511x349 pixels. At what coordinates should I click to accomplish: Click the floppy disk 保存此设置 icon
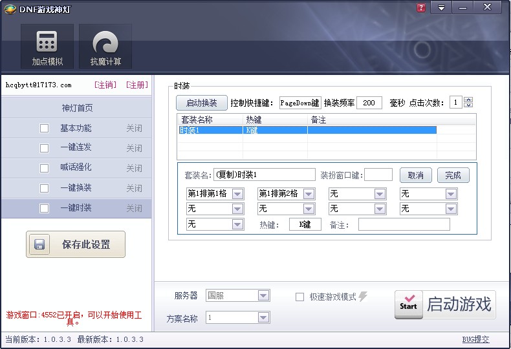(39, 245)
